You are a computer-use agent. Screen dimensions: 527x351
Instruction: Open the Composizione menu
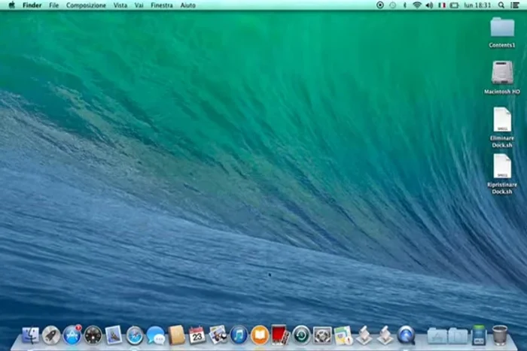click(x=86, y=5)
